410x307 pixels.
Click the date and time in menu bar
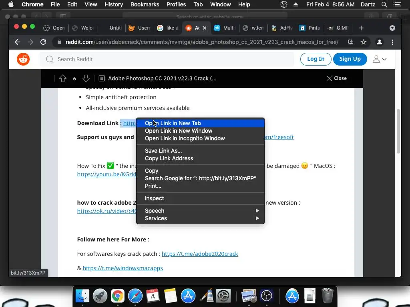(330, 4)
